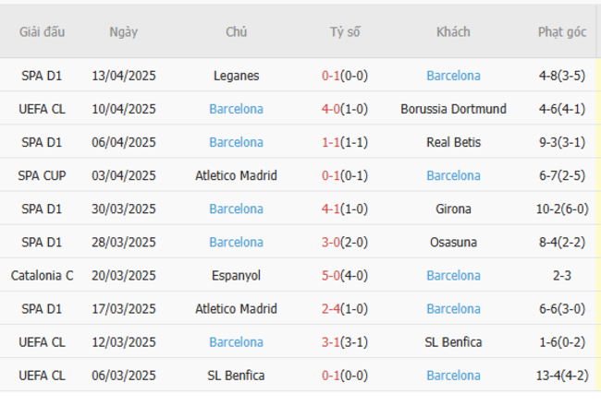Click Atletico Madrid in the 17/03/2025 row
The height and width of the screenshot is (406, 601).
[x=236, y=308]
